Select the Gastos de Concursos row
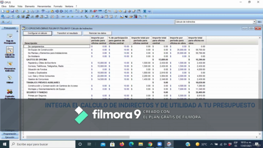 [x=115, y=79]
